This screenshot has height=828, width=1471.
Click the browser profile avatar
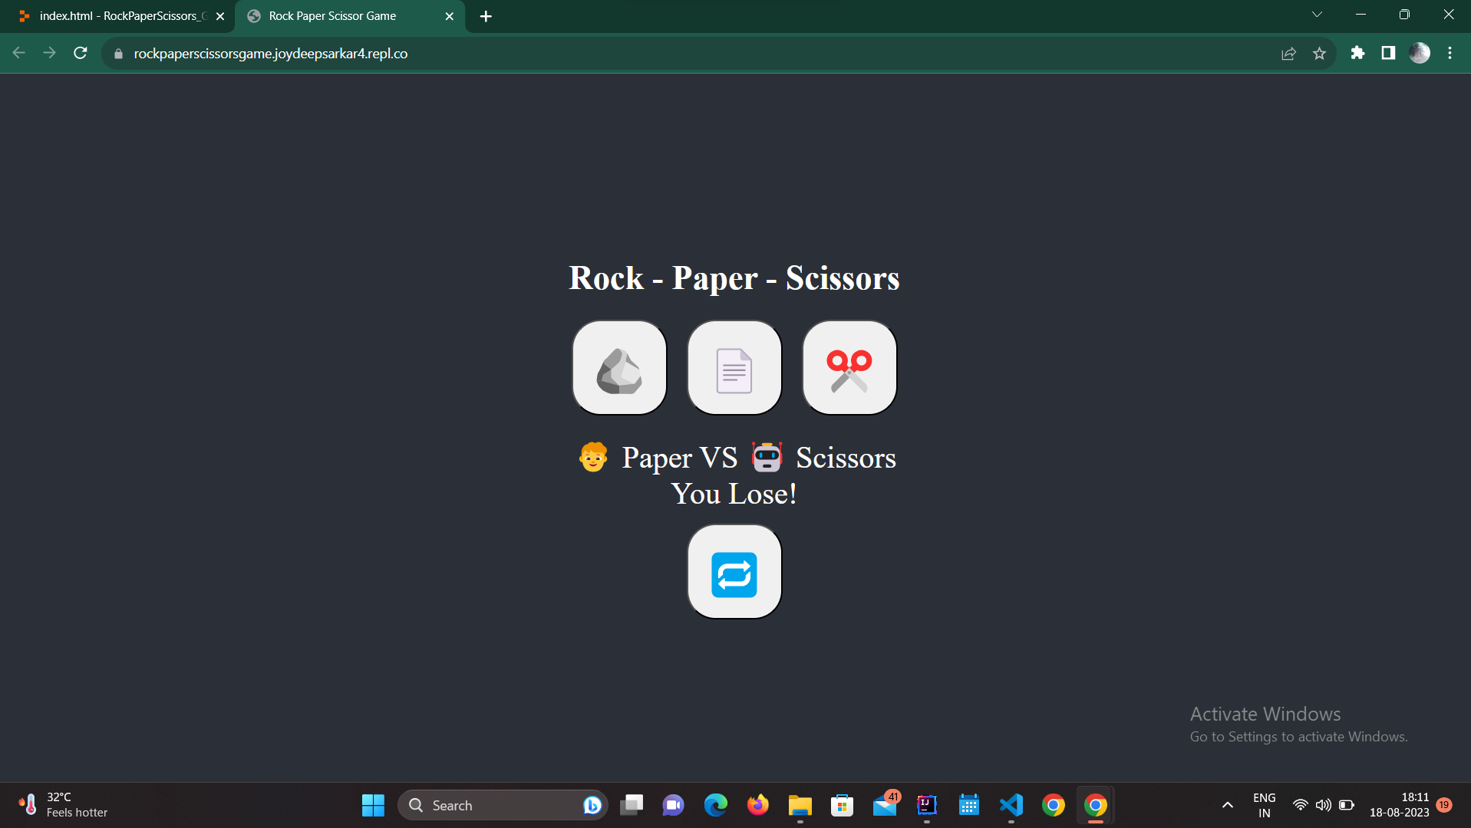point(1420,53)
